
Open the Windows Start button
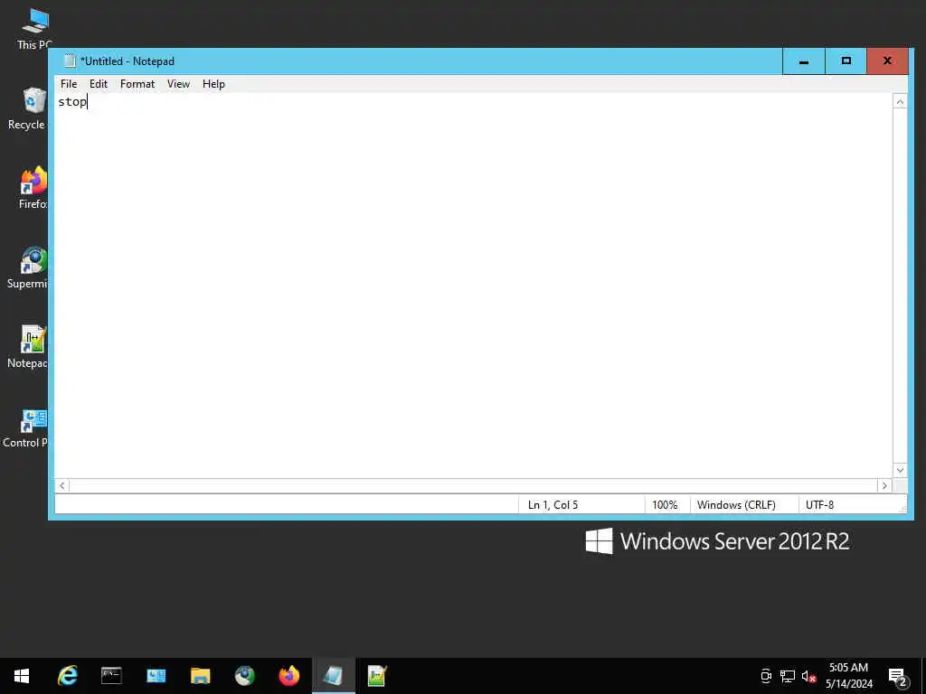click(22, 676)
